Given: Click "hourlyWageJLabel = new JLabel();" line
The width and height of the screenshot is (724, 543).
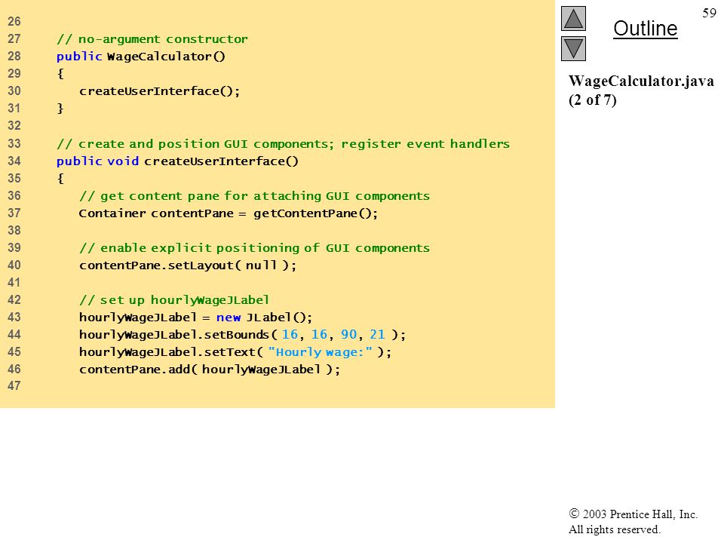Looking at the screenshot, I should [195, 318].
